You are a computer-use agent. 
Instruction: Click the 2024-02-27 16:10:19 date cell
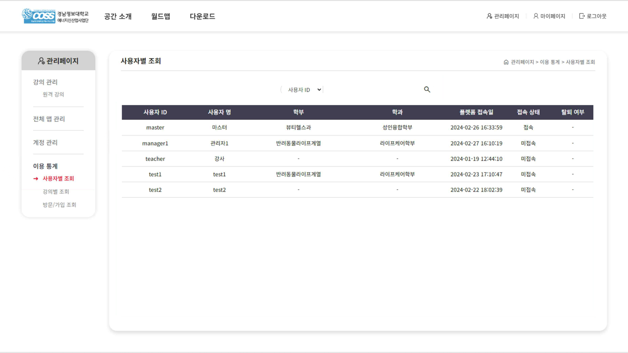pos(476,143)
